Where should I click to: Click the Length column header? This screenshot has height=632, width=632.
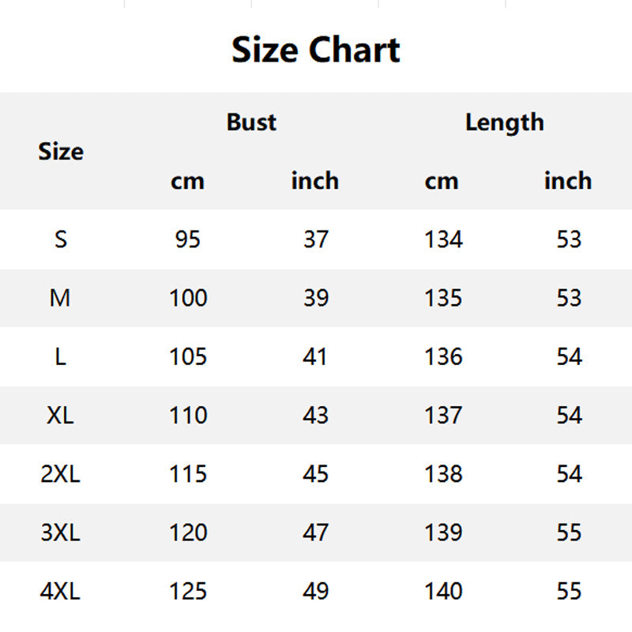(x=504, y=122)
